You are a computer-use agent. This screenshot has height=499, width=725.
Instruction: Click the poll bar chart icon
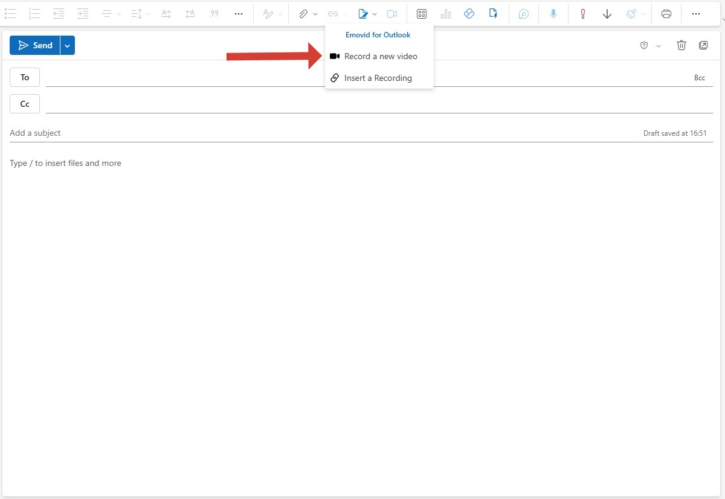[x=446, y=14]
